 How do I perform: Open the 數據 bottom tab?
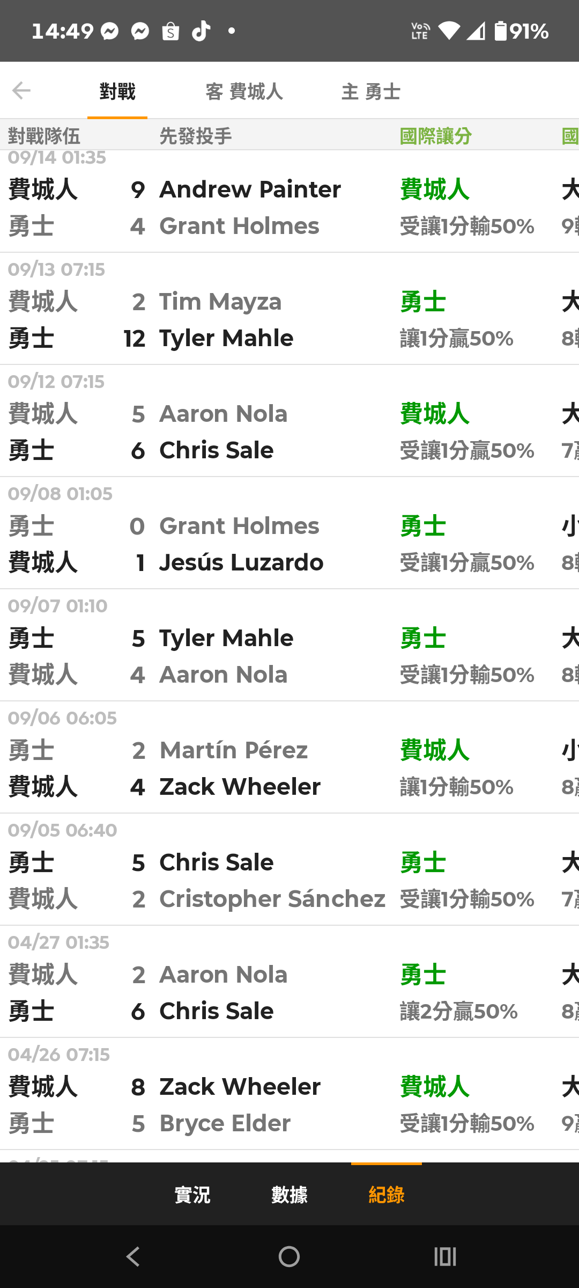pyautogui.click(x=289, y=1195)
